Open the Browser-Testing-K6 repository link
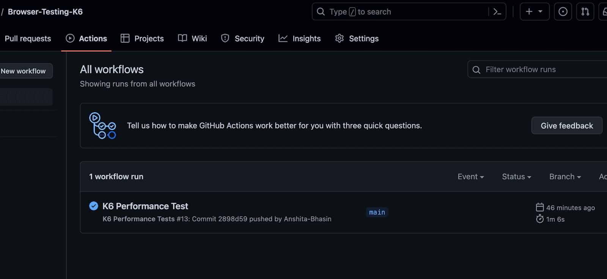Image resolution: width=607 pixels, height=279 pixels. (45, 12)
